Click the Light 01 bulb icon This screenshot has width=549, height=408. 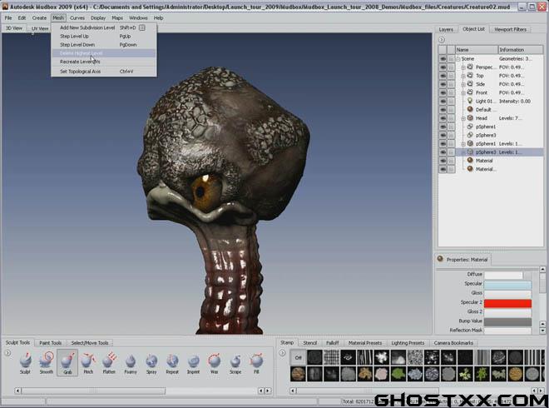[x=470, y=101]
